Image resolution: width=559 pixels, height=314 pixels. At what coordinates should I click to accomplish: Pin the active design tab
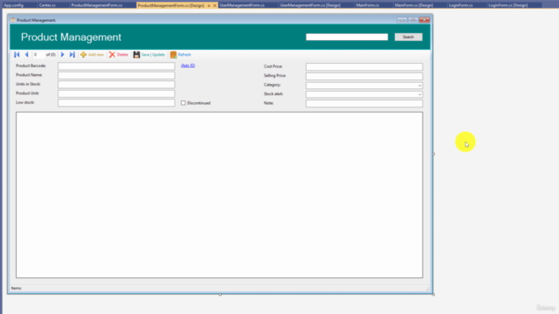(x=209, y=5)
